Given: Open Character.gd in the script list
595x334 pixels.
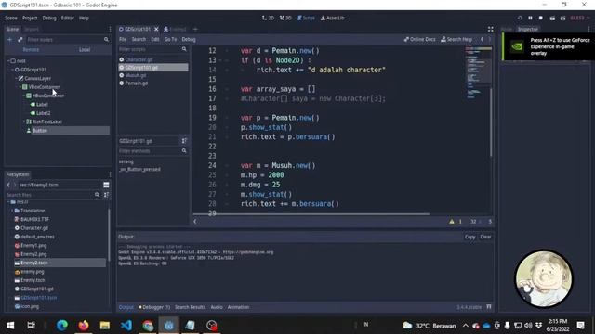Looking at the screenshot, I should pyautogui.click(x=139, y=59).
